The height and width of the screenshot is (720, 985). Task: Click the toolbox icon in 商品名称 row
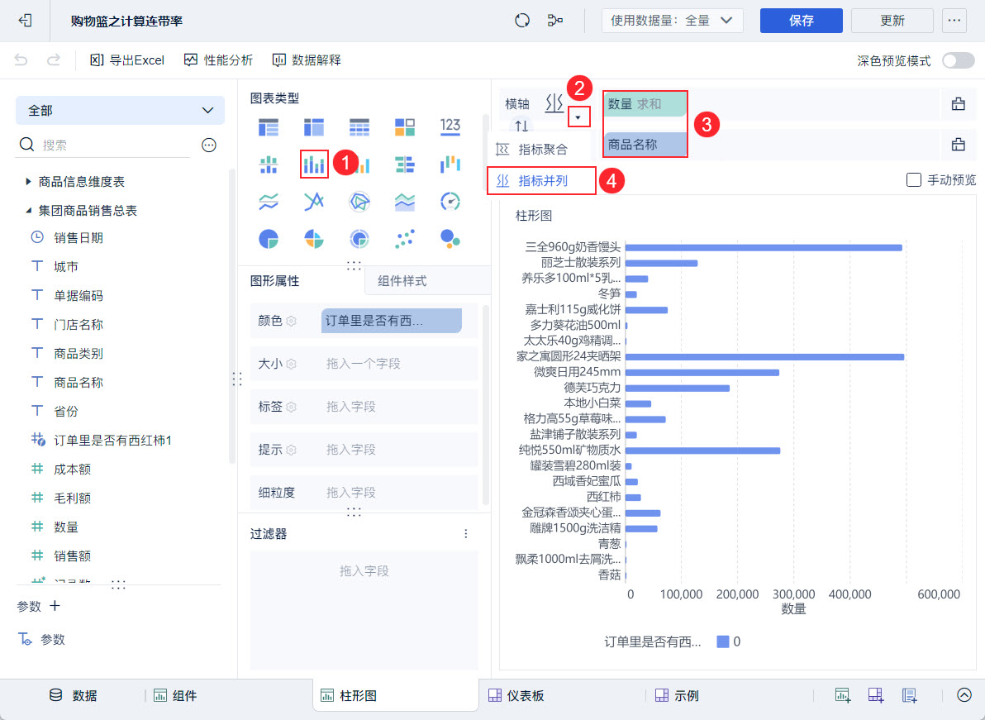pos(958,145)
